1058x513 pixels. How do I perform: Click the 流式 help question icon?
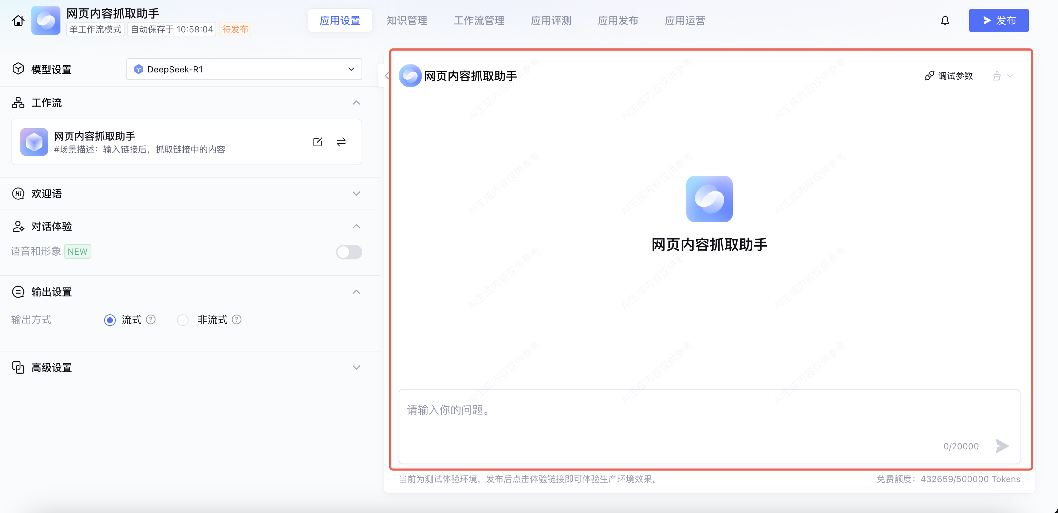point(151,319)
